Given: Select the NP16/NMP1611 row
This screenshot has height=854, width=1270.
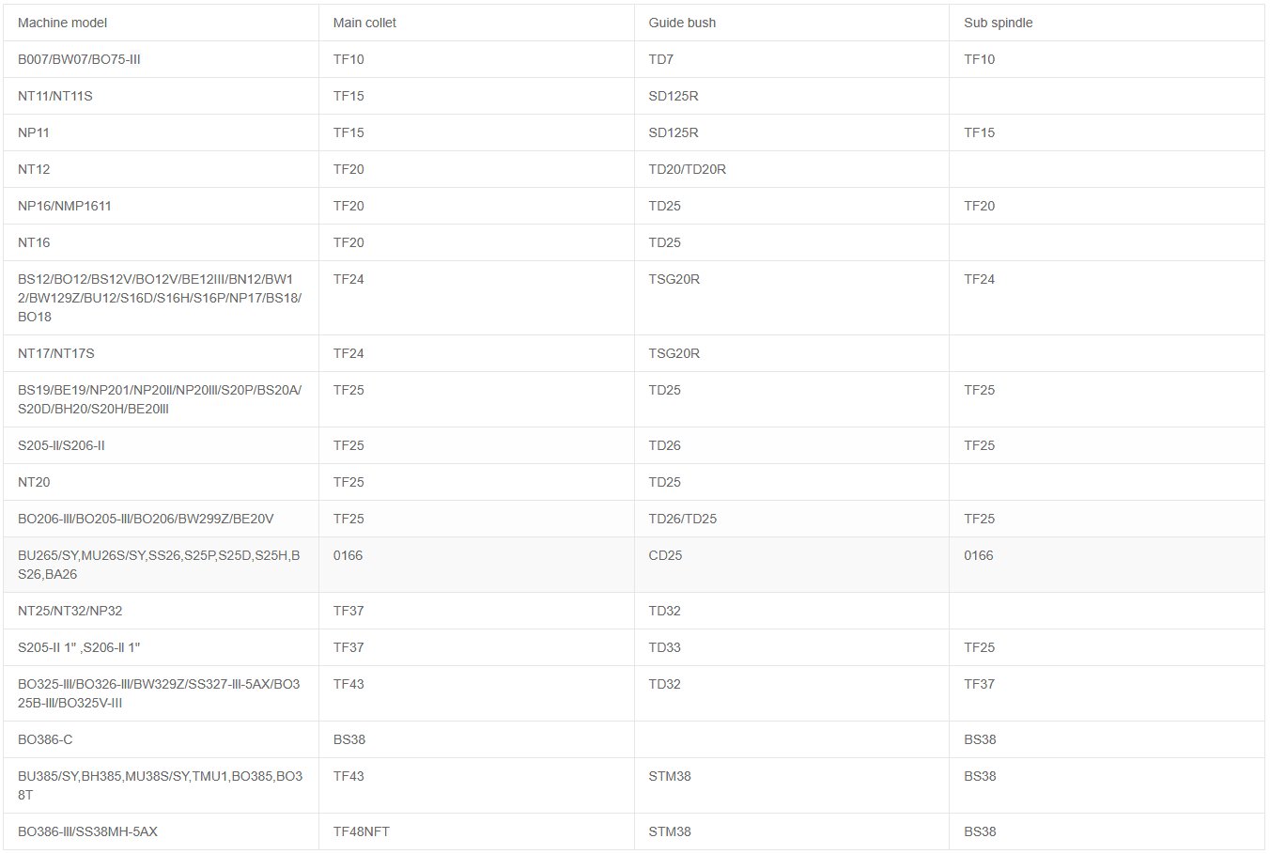Looking at the screenshot, I should tap(634, 206).
